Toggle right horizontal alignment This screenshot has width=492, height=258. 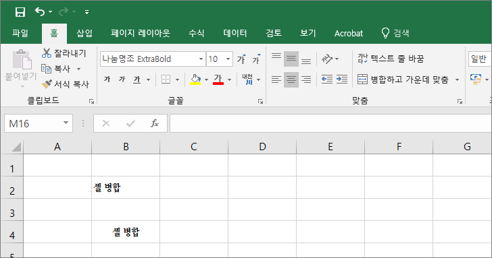click(306, 79)
